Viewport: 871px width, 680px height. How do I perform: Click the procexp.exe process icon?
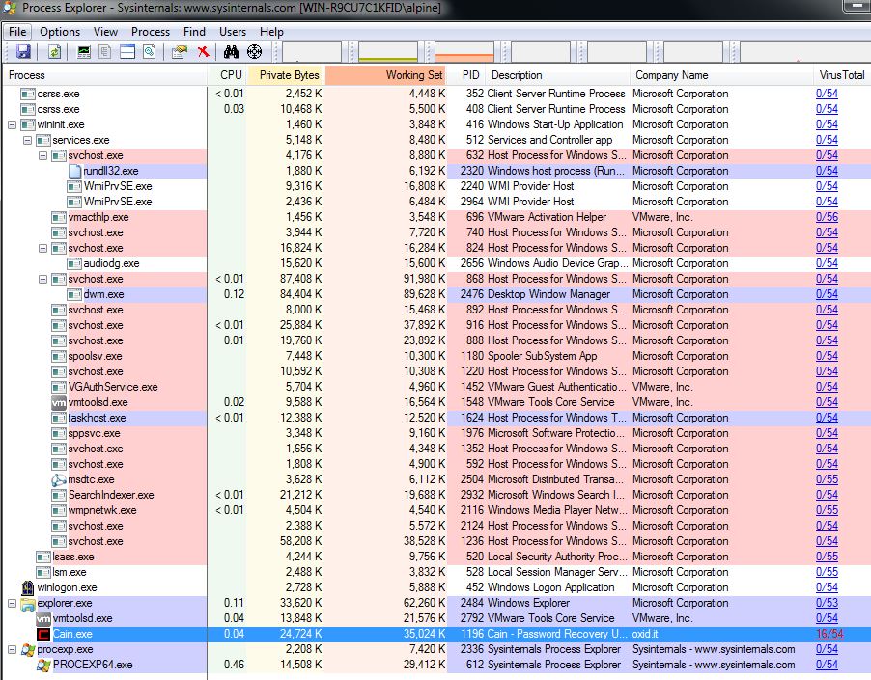(28, 649)
